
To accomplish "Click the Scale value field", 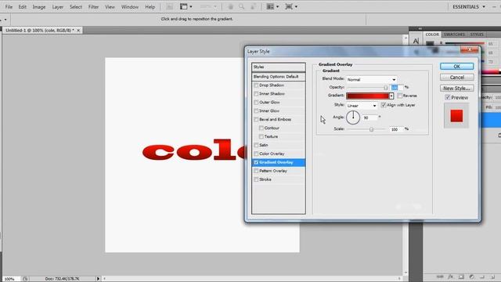I will [x=396, y=129].
